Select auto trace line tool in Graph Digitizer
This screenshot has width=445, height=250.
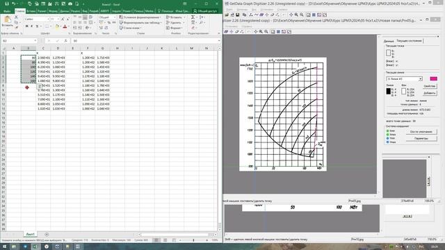(257, 15)
